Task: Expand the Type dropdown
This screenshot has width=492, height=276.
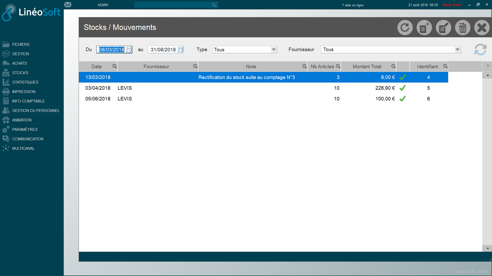Action: pos(274,50)
